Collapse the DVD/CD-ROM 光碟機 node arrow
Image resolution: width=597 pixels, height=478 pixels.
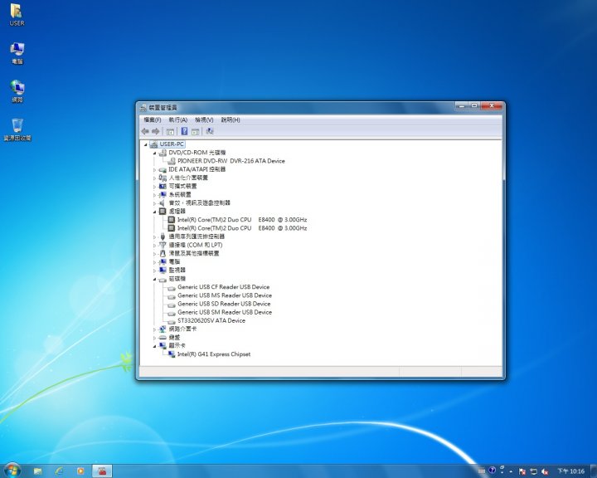tap(154, 153)
